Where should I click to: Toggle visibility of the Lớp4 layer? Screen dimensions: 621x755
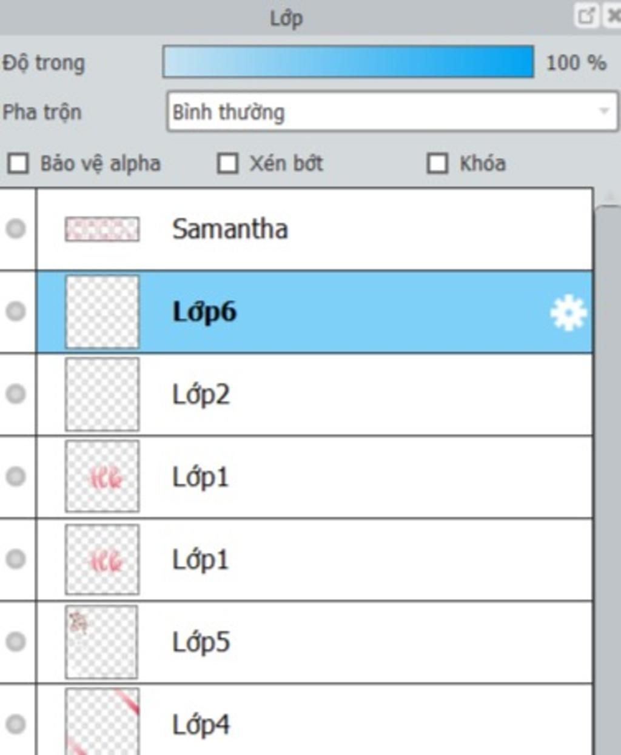click(x=16, y=723)
